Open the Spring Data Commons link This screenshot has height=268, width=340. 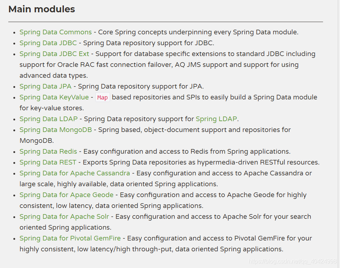point(56,32)
